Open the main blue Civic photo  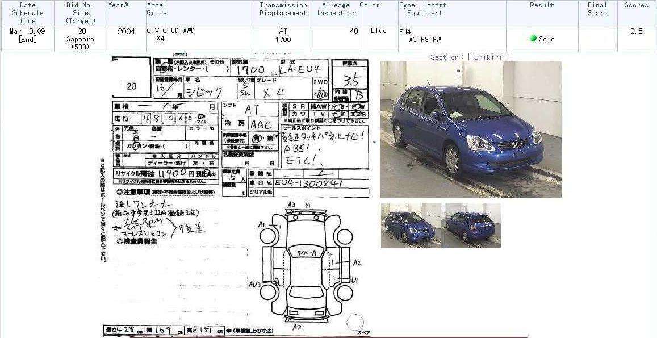coord(471,129)
